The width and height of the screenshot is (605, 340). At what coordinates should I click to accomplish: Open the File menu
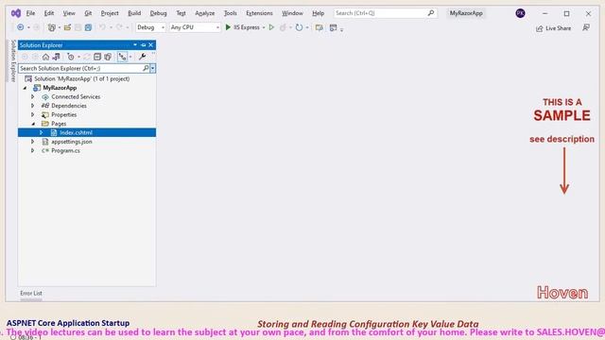(x=30, y=13)
